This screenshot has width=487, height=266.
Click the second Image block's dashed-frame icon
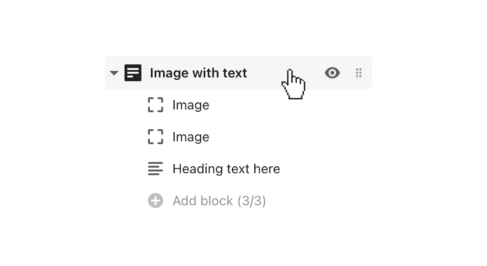[155, 137]
